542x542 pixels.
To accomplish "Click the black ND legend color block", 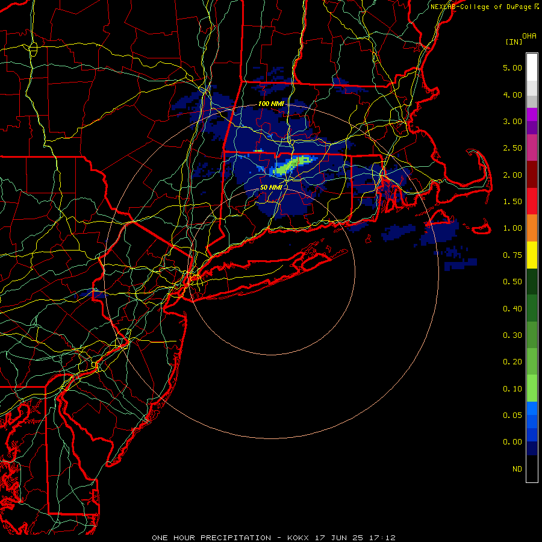I will 532,469.
